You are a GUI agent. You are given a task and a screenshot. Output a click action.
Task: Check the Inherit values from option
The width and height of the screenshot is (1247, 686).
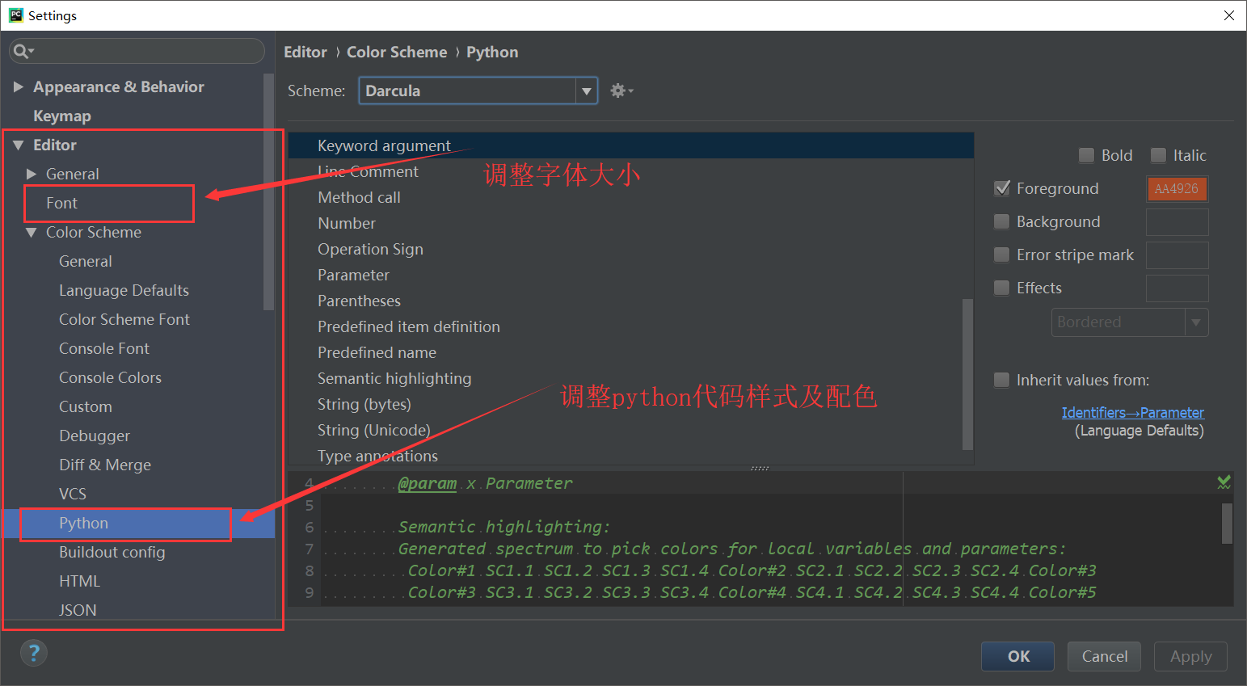pos(1002,380)
